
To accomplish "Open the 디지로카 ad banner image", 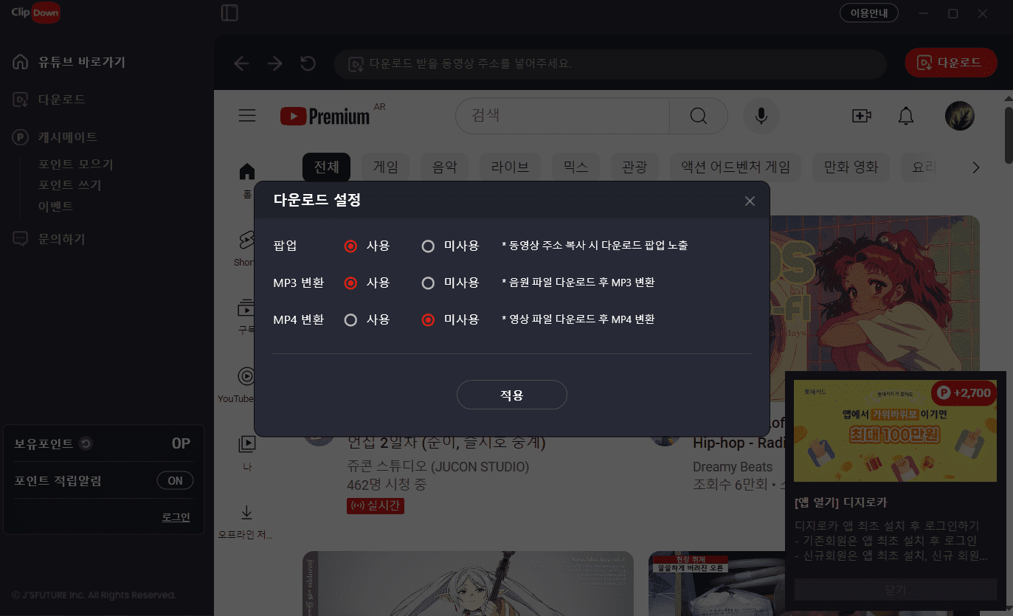I will (x=895, y=431).
